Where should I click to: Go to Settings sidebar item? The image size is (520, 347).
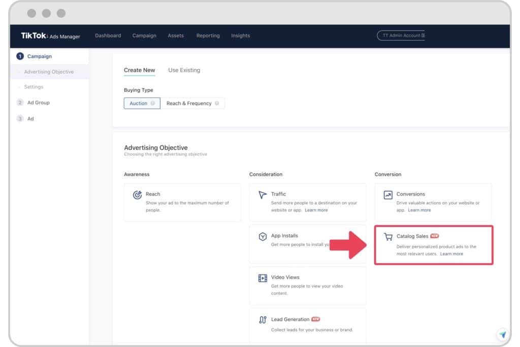34,87
